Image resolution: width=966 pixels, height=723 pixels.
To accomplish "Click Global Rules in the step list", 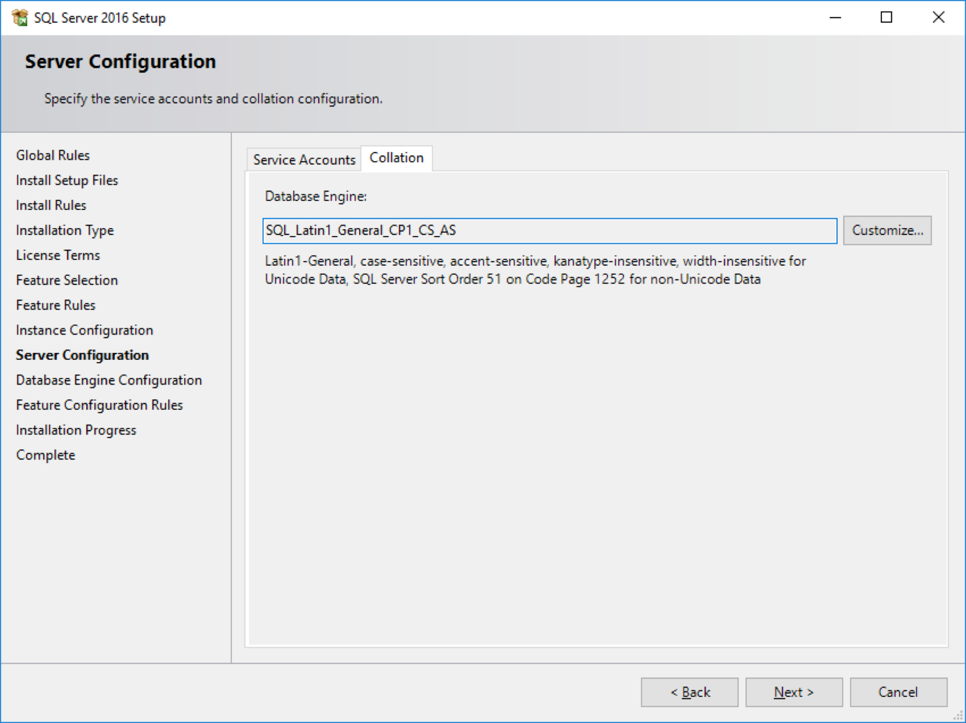I will (53, 155).
